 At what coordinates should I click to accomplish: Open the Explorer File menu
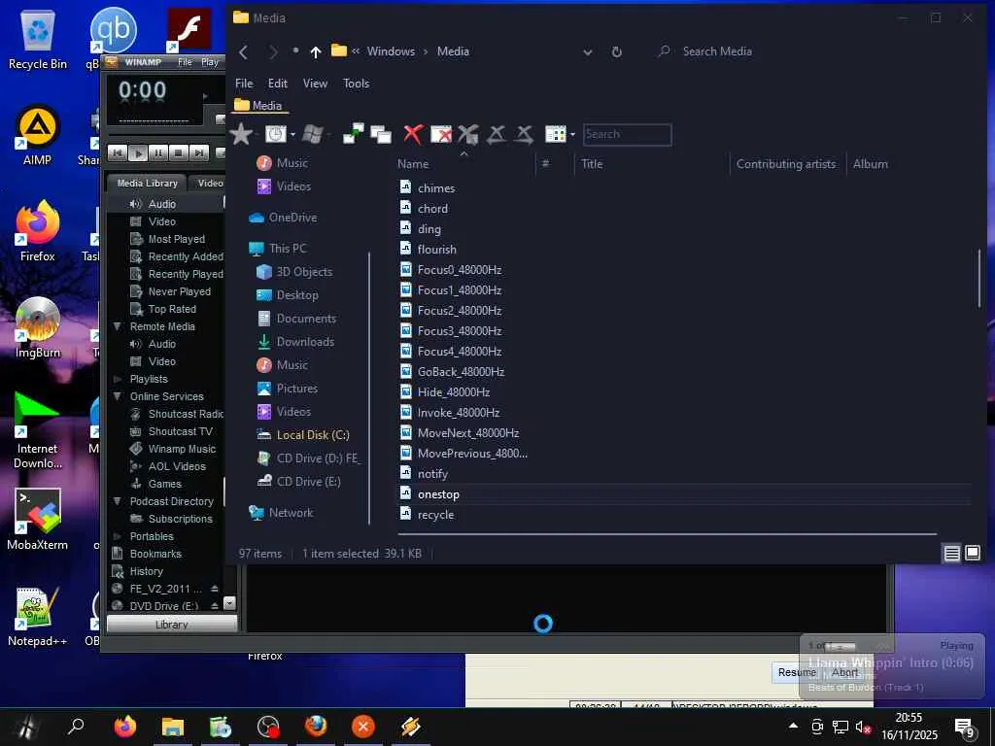pos(244,84)
